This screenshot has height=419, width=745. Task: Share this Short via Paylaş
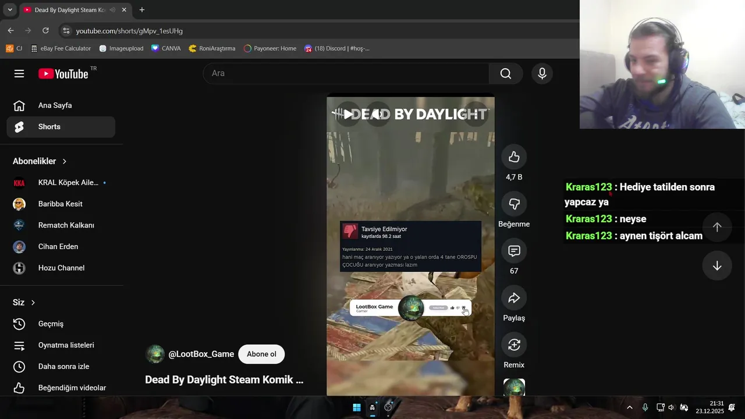514,298
